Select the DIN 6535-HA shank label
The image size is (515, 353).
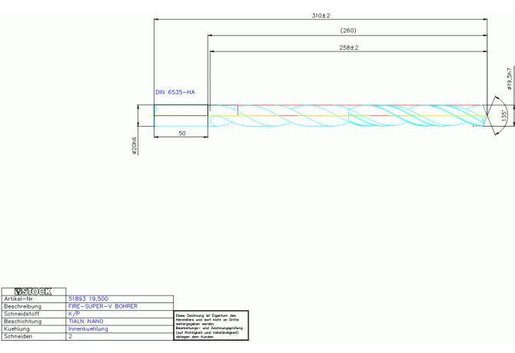(174, 92)
